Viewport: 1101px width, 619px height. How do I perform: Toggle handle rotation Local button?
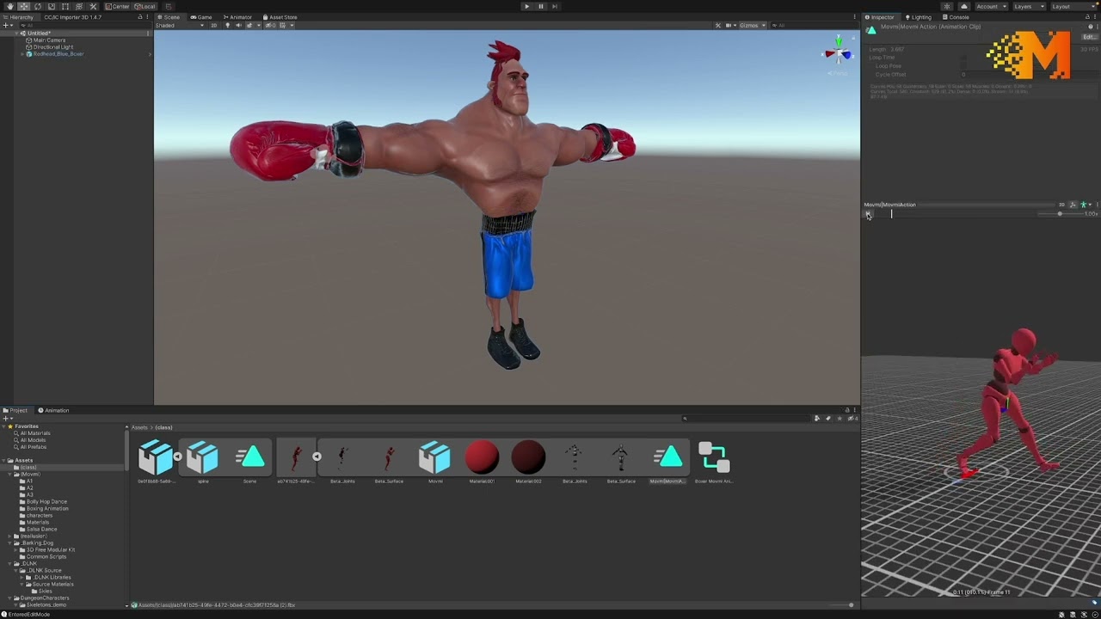pos(145,6)
